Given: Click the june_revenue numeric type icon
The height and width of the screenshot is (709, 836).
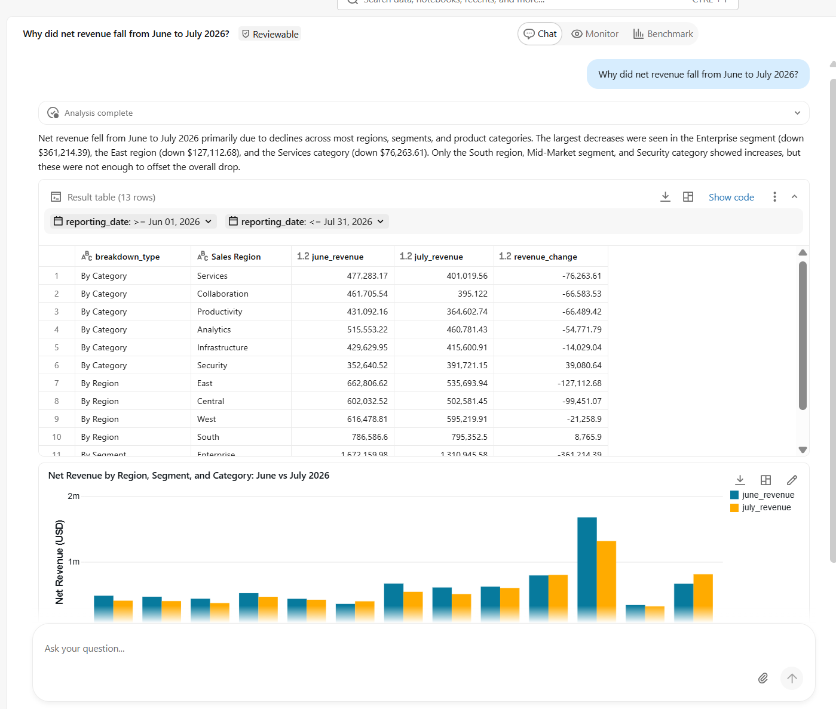Looking at the screenshot, I should [x=303, y=257].
